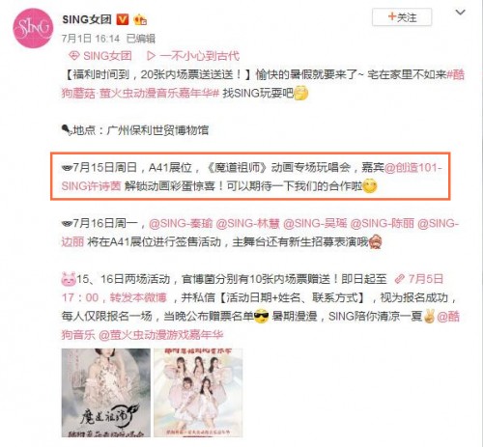
Task: Open the SING女团 account name
Action: tap(87, 20)
